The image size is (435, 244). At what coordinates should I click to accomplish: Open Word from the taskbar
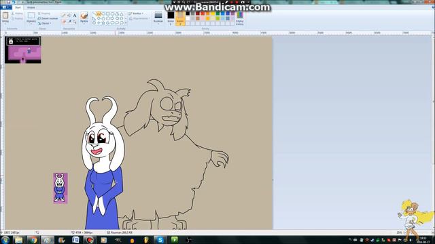[75, 240]
